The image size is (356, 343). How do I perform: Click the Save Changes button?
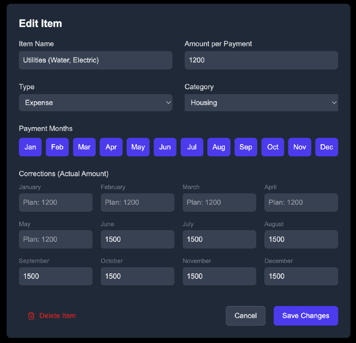[306, 316]
